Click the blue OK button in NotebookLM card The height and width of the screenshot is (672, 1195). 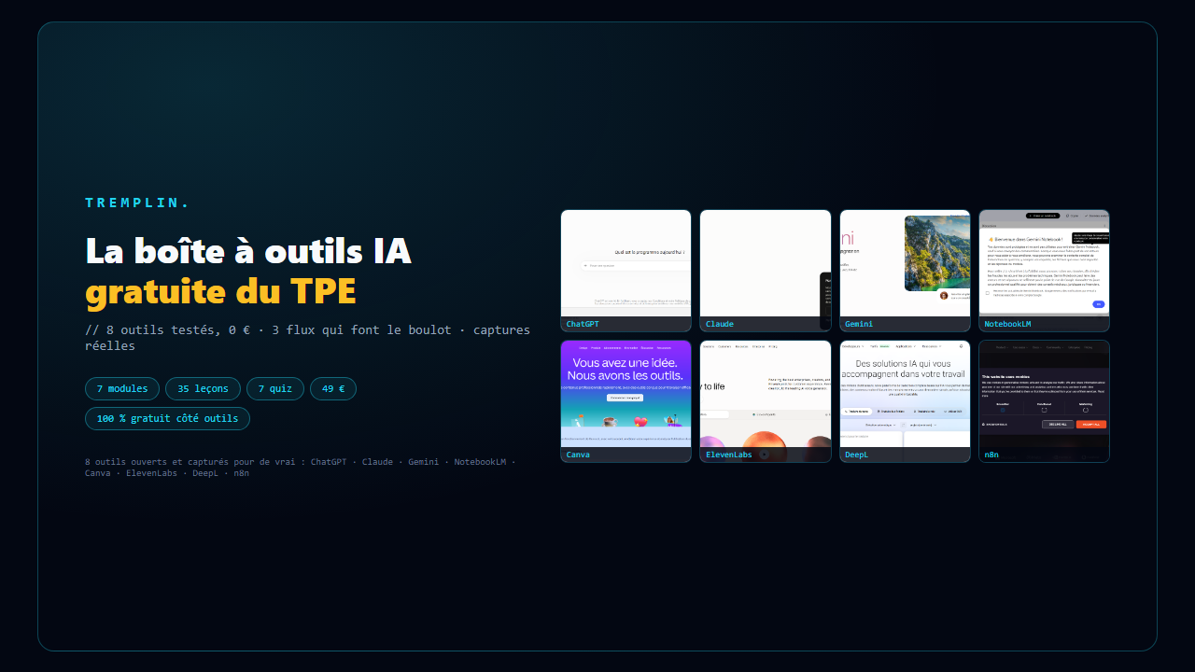tap(1099, 304)
